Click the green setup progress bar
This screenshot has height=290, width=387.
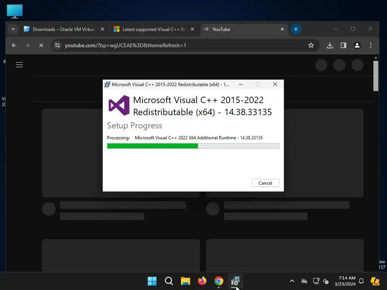(193, 146)
